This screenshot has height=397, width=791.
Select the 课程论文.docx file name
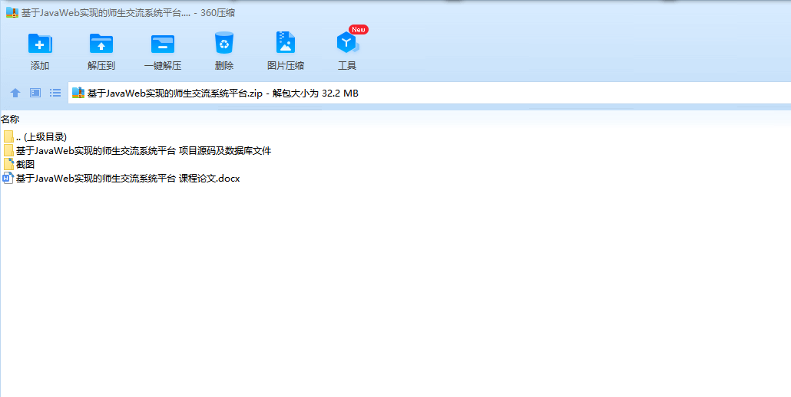(x=128, y=178)
